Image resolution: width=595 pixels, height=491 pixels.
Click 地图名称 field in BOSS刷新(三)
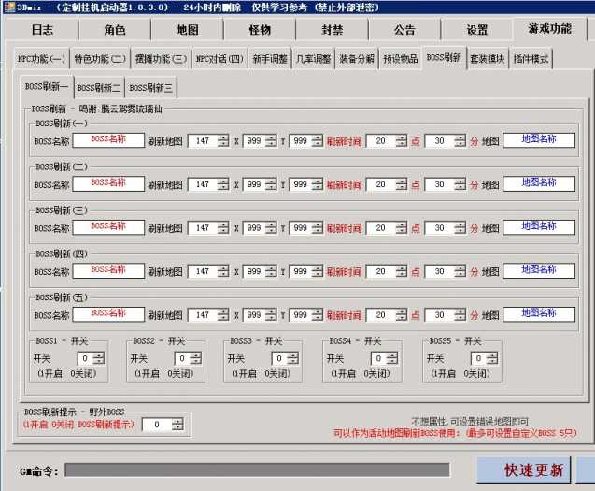538,227
